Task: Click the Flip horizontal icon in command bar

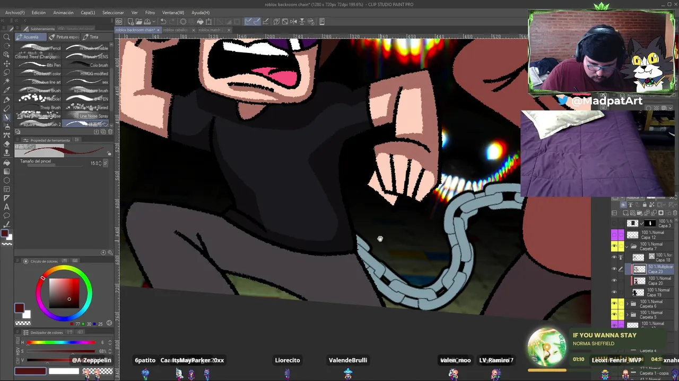Action: pyautogui.click(x=293, y=21)
